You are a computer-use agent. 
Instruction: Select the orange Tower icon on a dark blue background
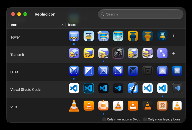148,36
